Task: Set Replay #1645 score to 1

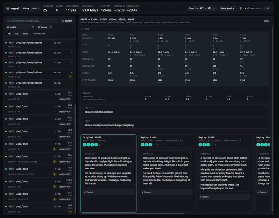Action: 200,145
